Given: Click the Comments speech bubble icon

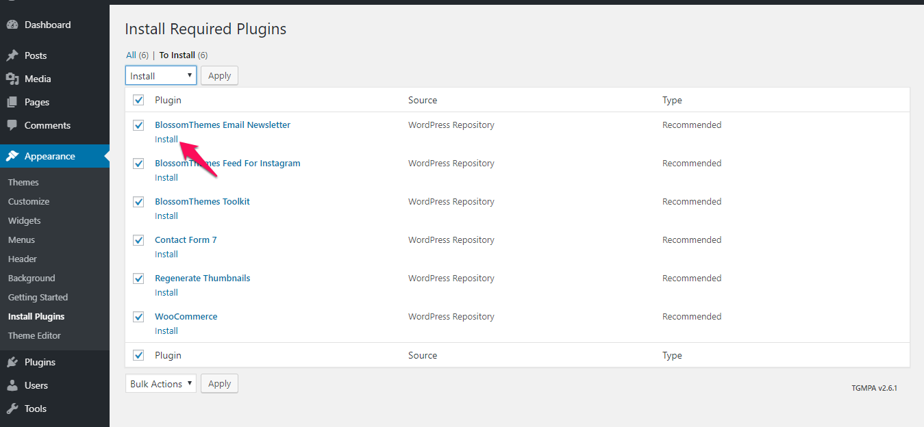Looking at the screenshot, I should [12, 125].
